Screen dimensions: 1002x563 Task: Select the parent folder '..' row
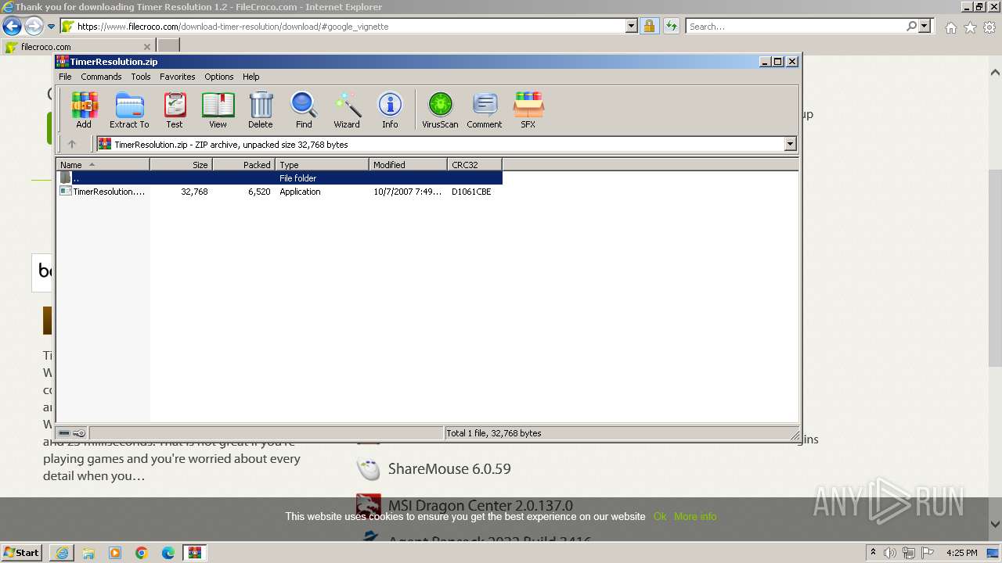coord(279,178)
